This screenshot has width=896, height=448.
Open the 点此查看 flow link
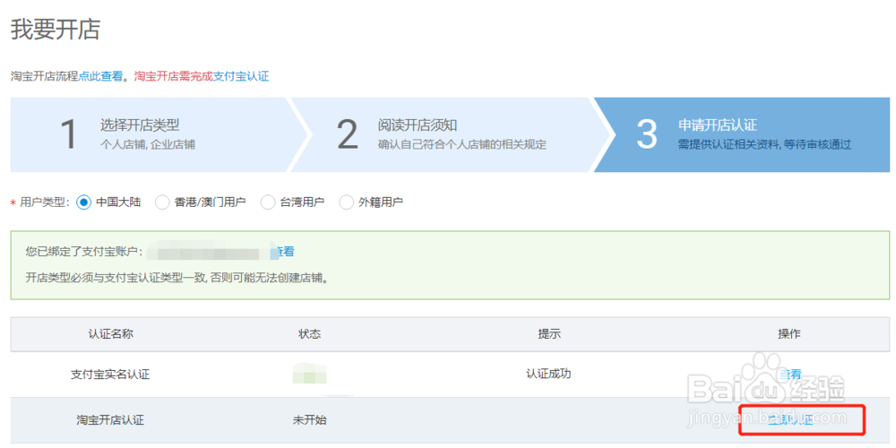pos(100,76)
